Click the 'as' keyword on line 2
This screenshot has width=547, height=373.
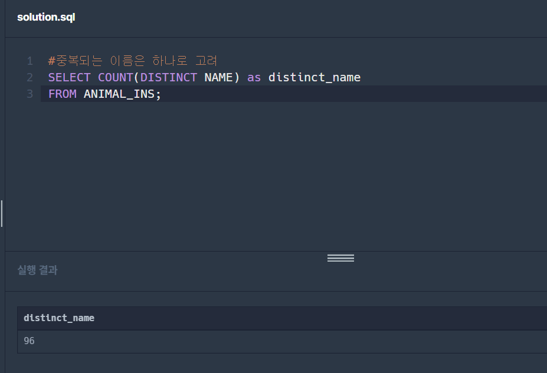pos(254,78)
